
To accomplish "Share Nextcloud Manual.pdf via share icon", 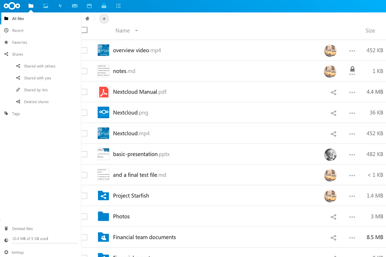I will click(x=333, y=92).
